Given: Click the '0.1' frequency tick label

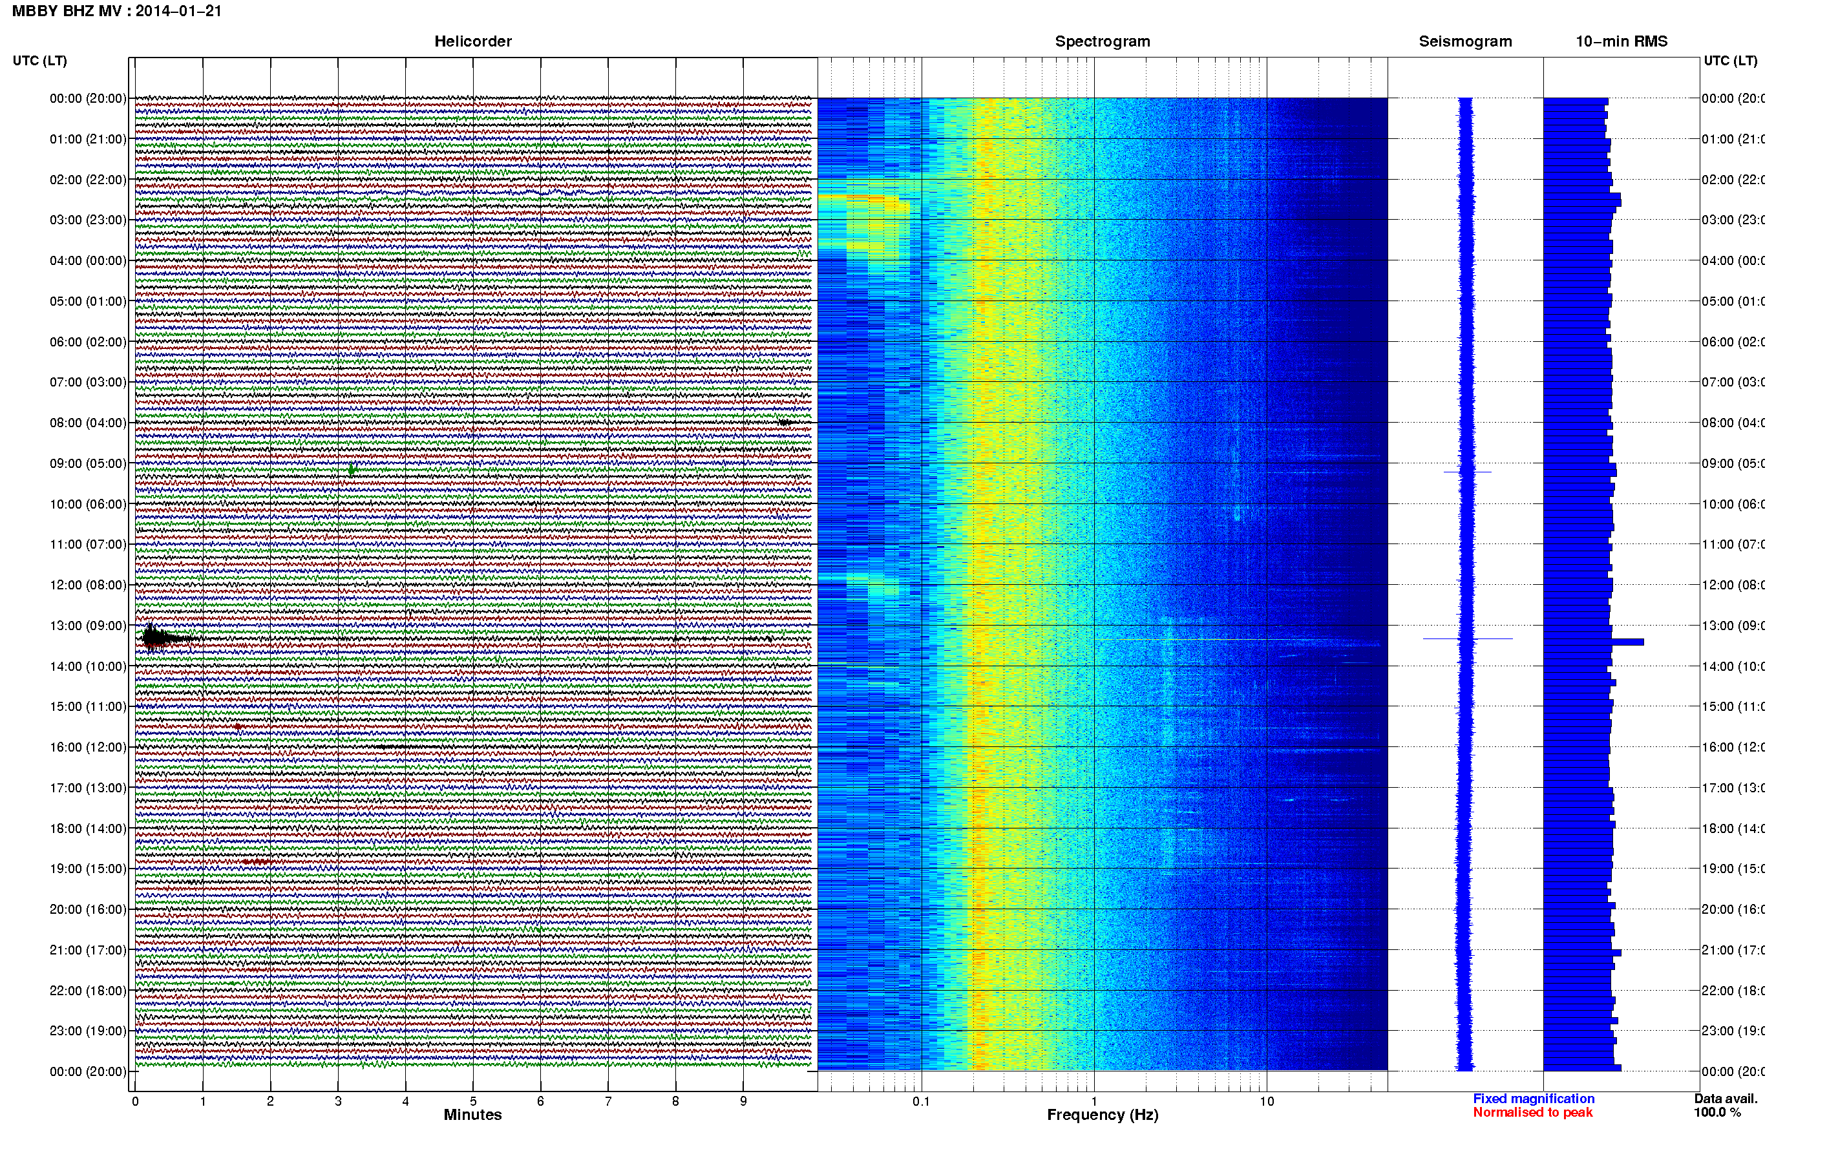Looking at the screenshot, I should [921, 1101].
